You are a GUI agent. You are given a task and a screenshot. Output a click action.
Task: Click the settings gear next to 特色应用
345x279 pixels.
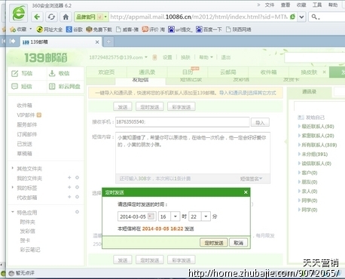pyautogui.click(x=78, y=212)
